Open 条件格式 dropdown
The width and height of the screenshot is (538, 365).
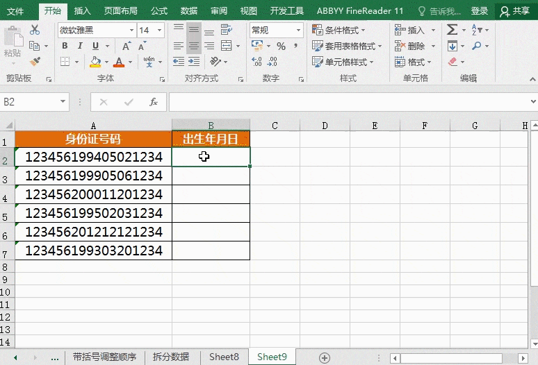click(339, 30)
